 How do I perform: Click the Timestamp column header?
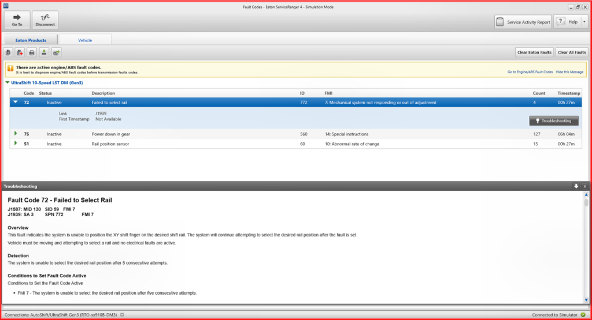click(x=569, y=93)
